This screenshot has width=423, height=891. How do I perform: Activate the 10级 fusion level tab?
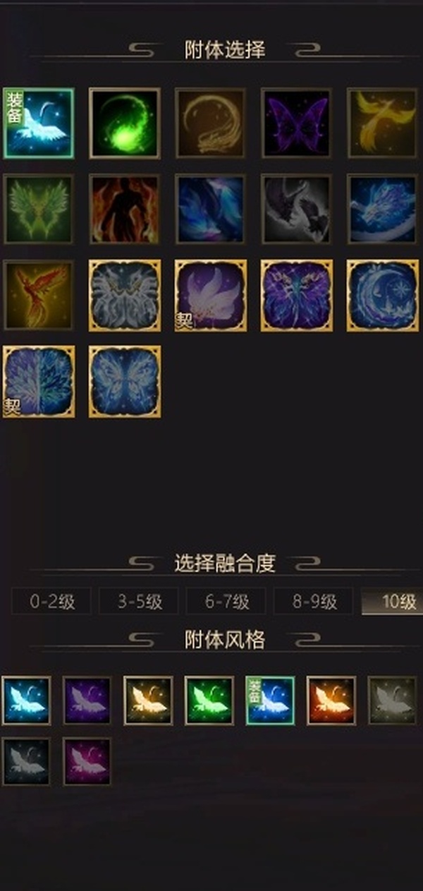click(392, 602)
